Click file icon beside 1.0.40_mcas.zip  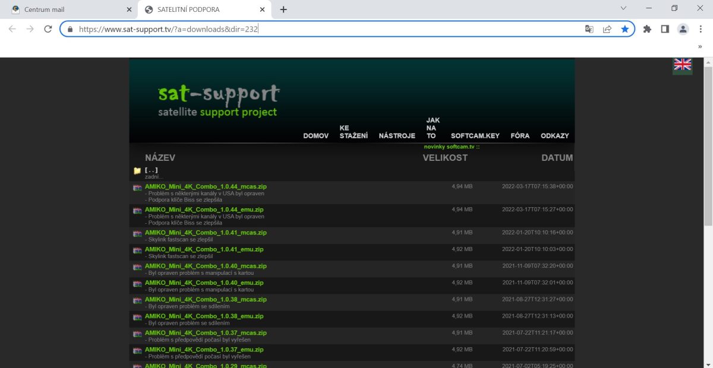pyautogui.click(x=137, y=267)
